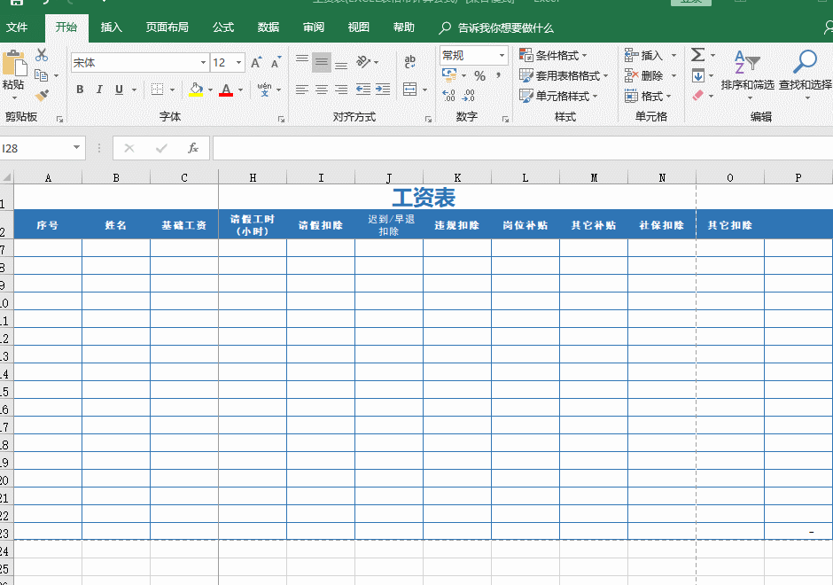Select the Bold formatting icon
The image size is (833, 585).
[80, 90]
